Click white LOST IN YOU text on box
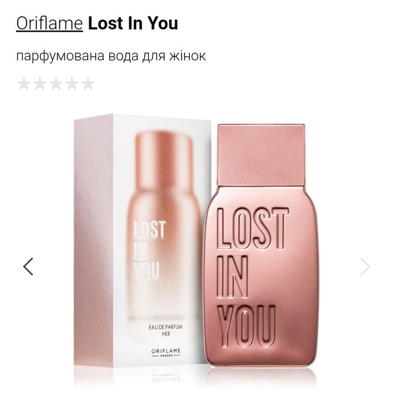Screen dimensions: 393x402 click(149, 250)
